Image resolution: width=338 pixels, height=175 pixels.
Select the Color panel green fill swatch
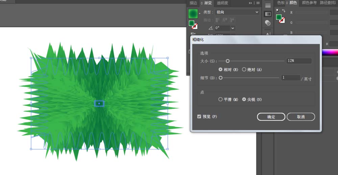tap(279, 17)
